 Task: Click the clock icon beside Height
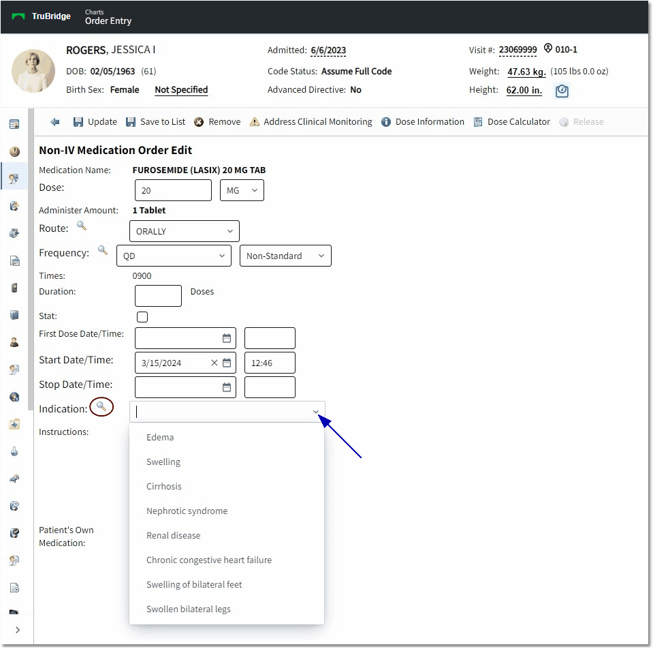tap(562, 91)
